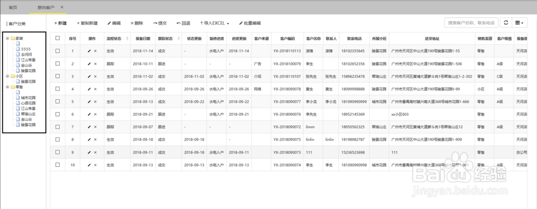This screenshot has width=537, height=209.
Task: Select the 意向客户 tab
Action: [46, 7]
